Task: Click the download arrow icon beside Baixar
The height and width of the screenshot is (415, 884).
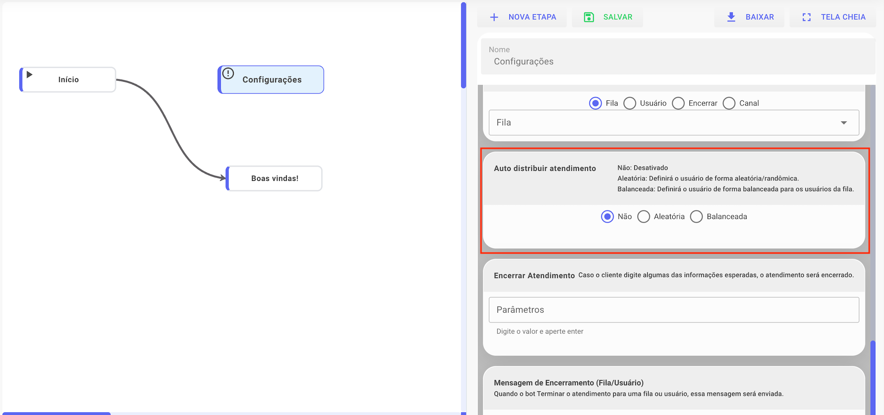Action: coord(731,17)
